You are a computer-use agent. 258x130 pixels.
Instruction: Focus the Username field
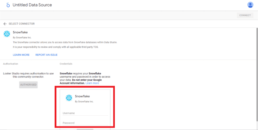(85, 113)
